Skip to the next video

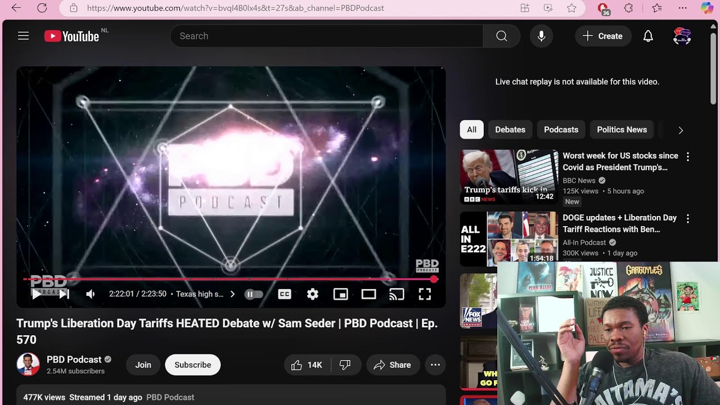point(64,294)
